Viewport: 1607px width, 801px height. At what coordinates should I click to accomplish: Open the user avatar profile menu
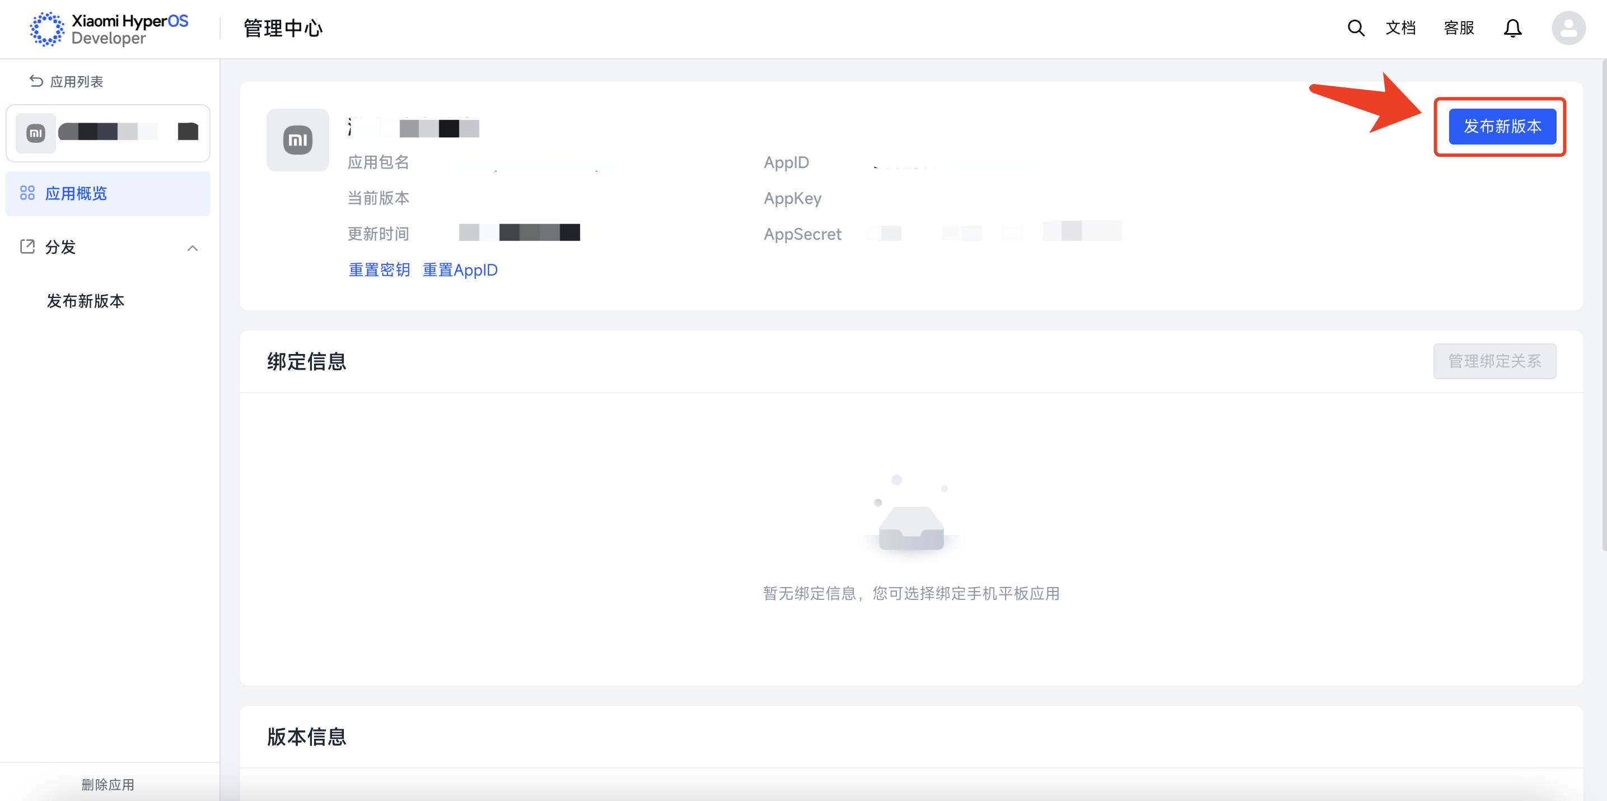[1568, 28]
